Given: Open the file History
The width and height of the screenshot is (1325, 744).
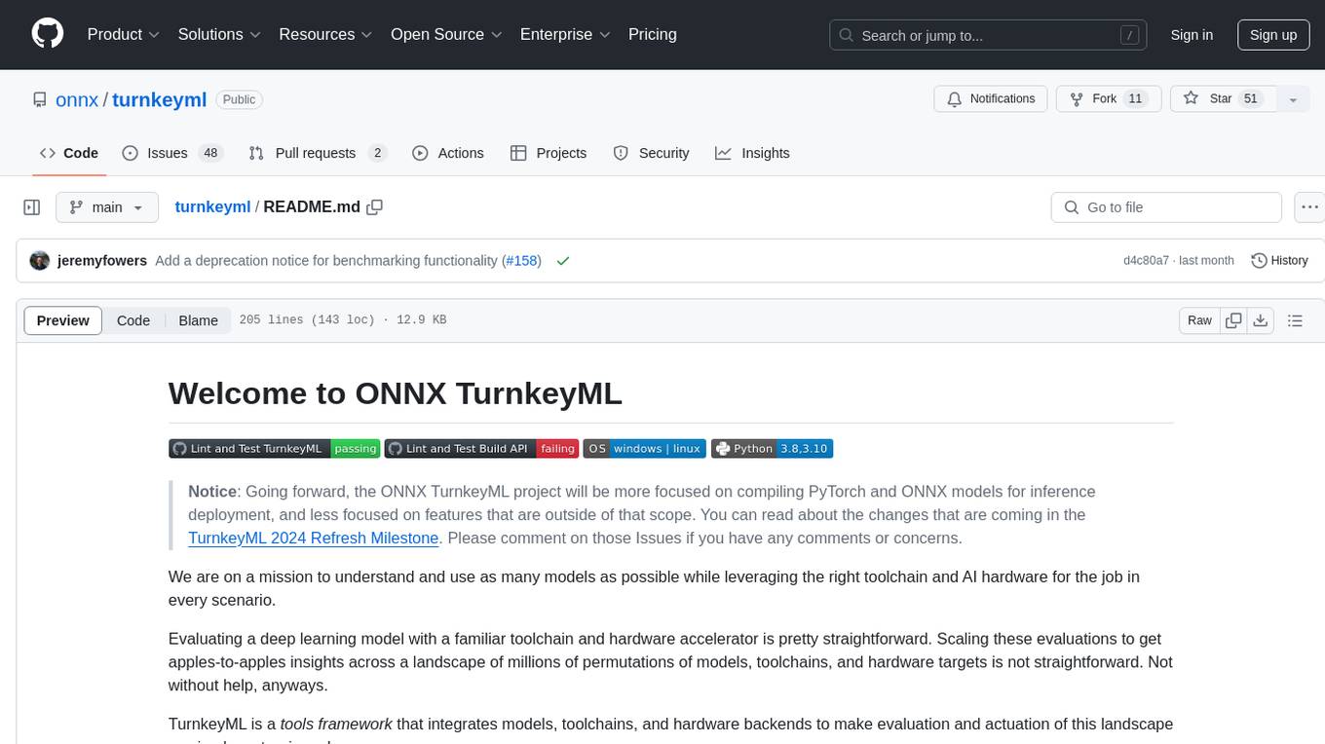Looking at the screenshot, I should point(1279,261).
